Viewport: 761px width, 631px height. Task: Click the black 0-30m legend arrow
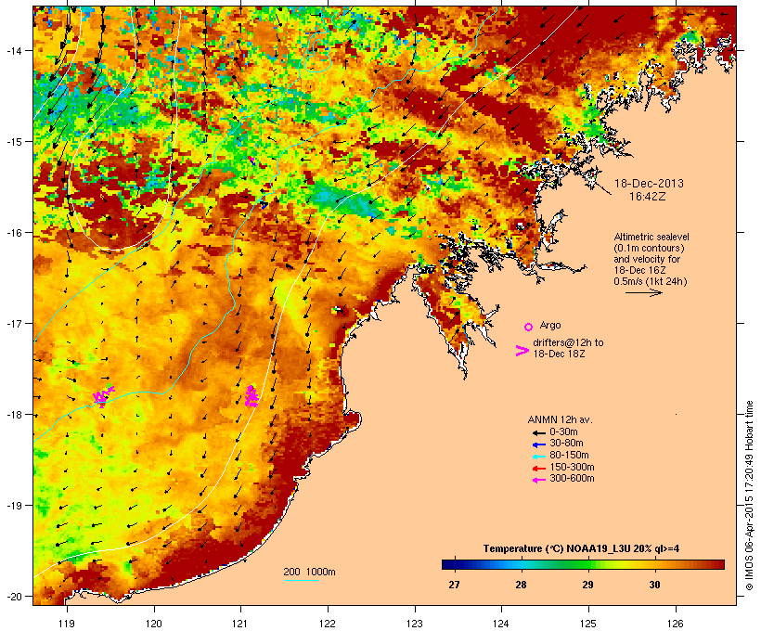click(x=538, y=432)
